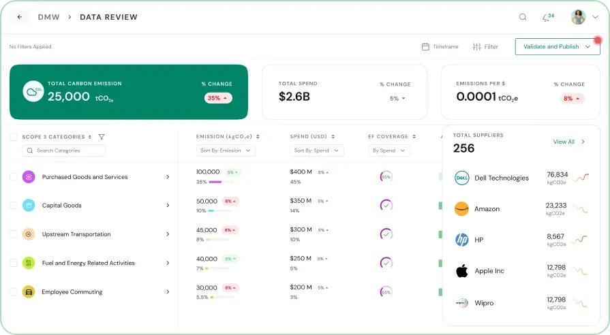Click Fuel and Energy coverage checkmark ring
Image resolution: width=610 pixels, height=335 pixels.
point(386,263)
